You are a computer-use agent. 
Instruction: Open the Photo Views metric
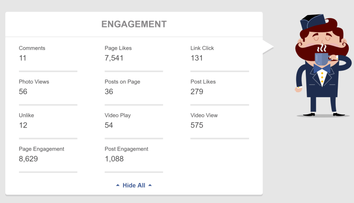coord(34,82)
